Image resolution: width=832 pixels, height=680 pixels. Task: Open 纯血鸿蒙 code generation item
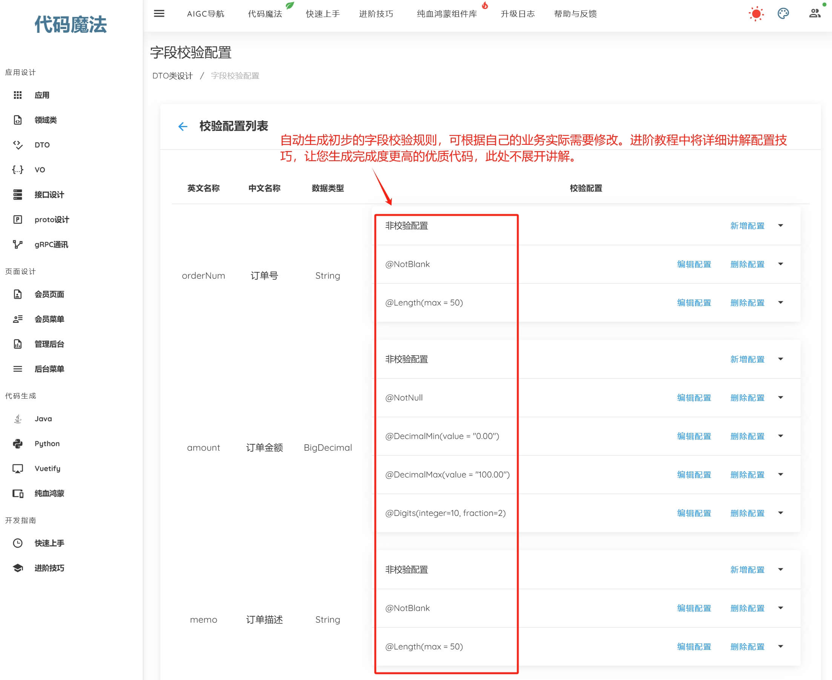(x=49, y=493)
